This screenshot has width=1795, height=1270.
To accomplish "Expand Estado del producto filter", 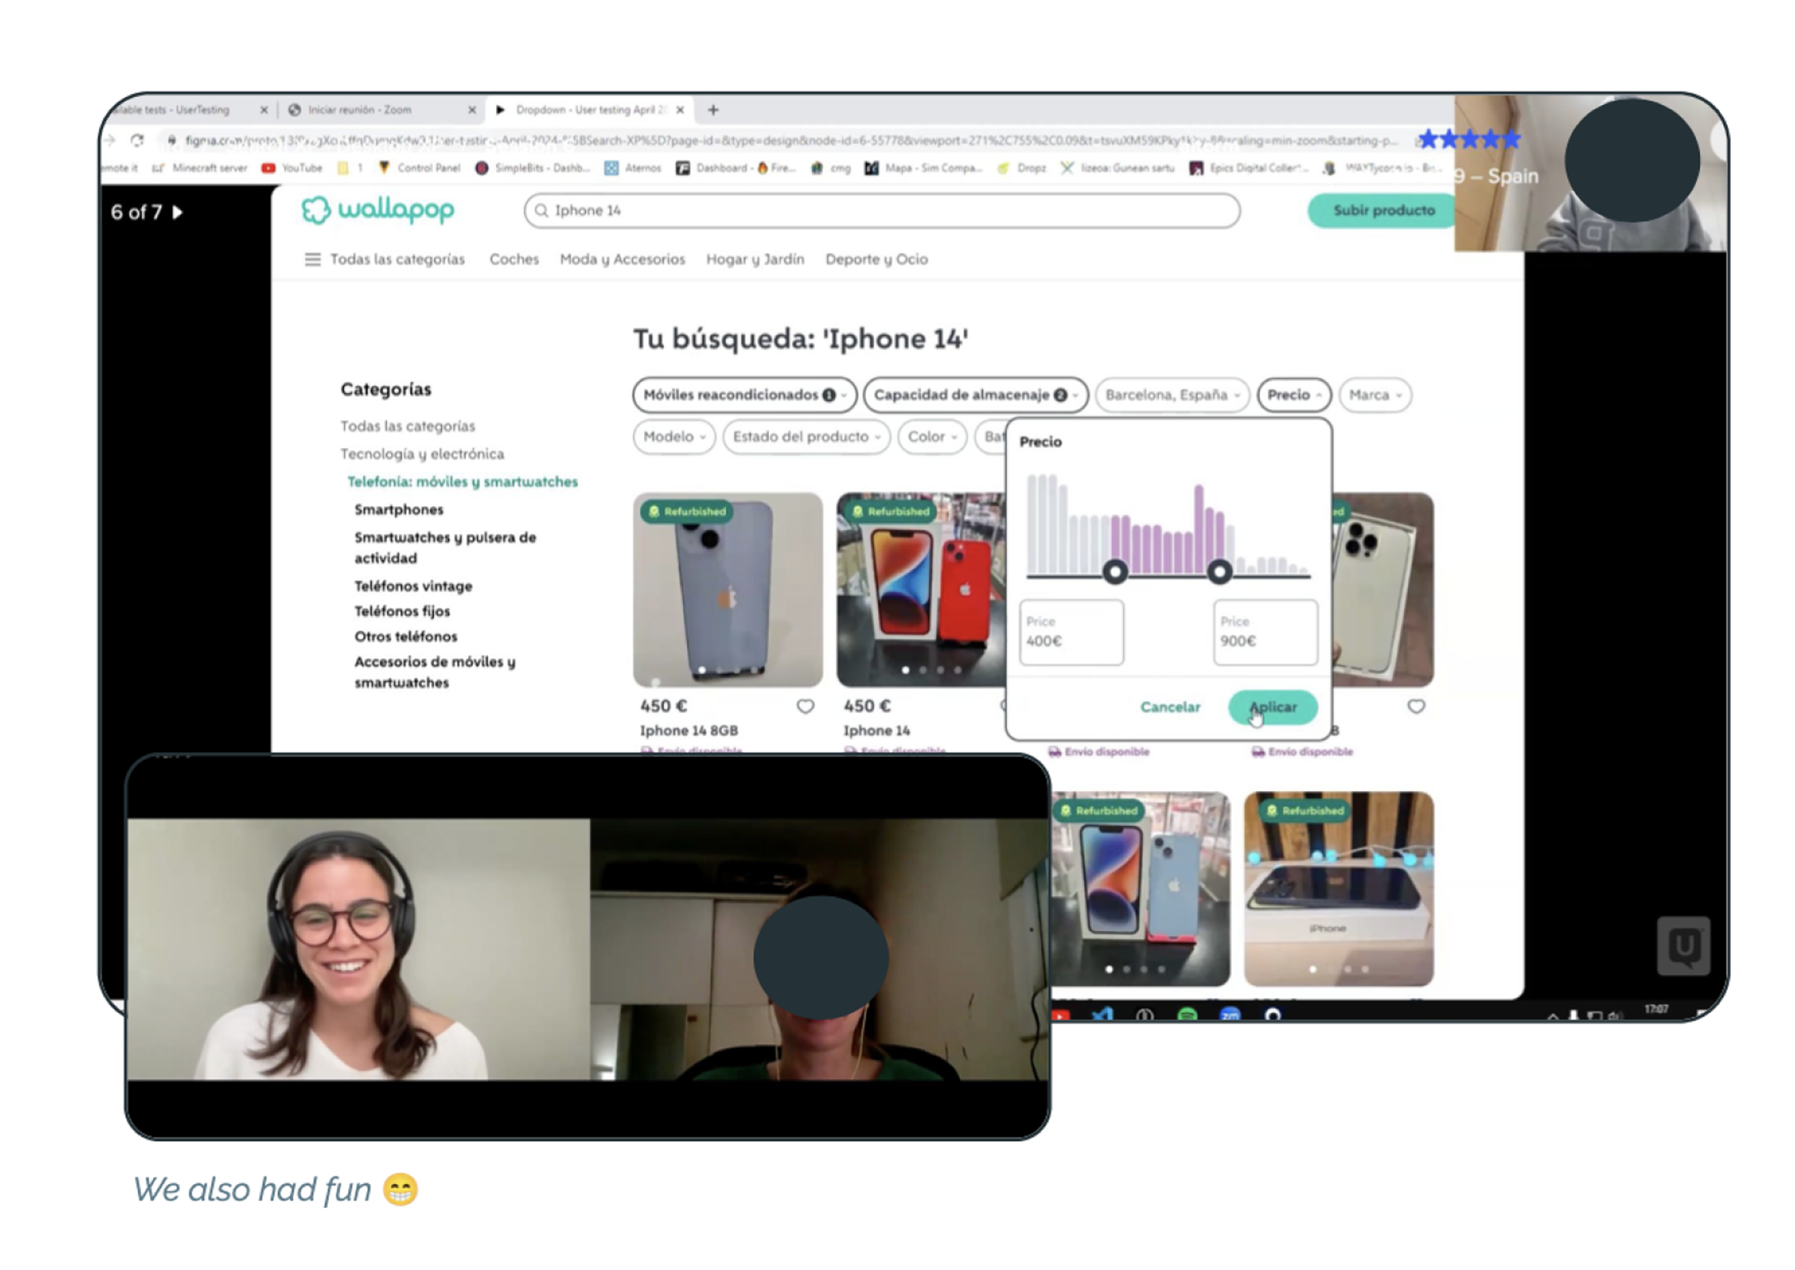I will pos(806,436).
